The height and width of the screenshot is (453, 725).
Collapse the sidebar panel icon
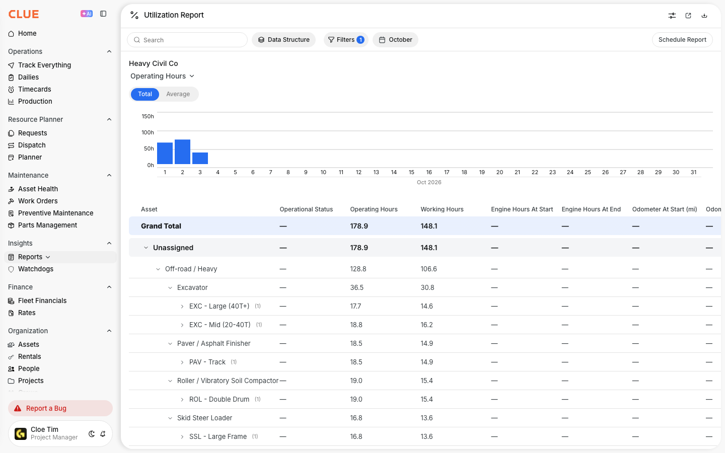tap(103, 14)
